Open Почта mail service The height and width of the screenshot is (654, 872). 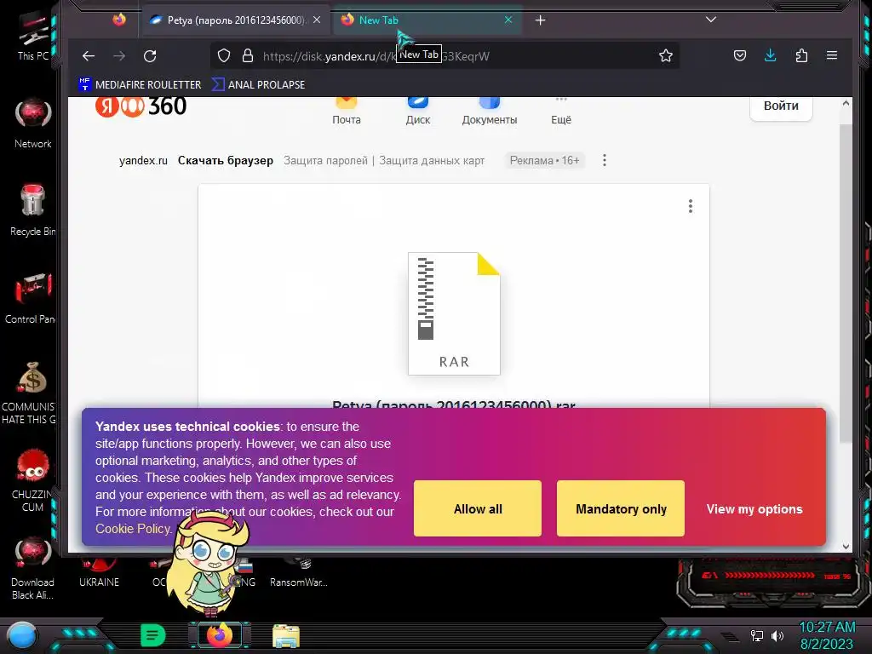347,112
